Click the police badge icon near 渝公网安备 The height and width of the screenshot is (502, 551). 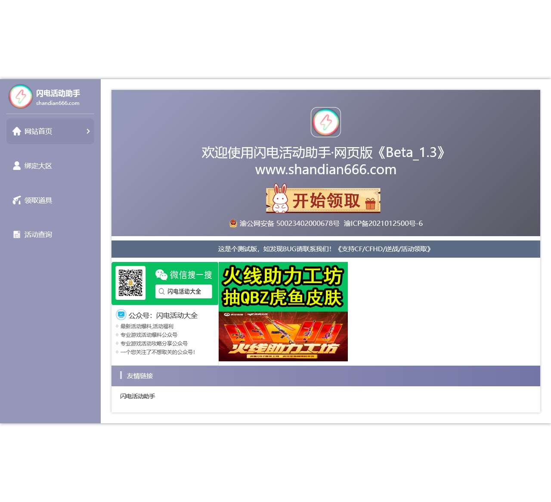(232, 223)
